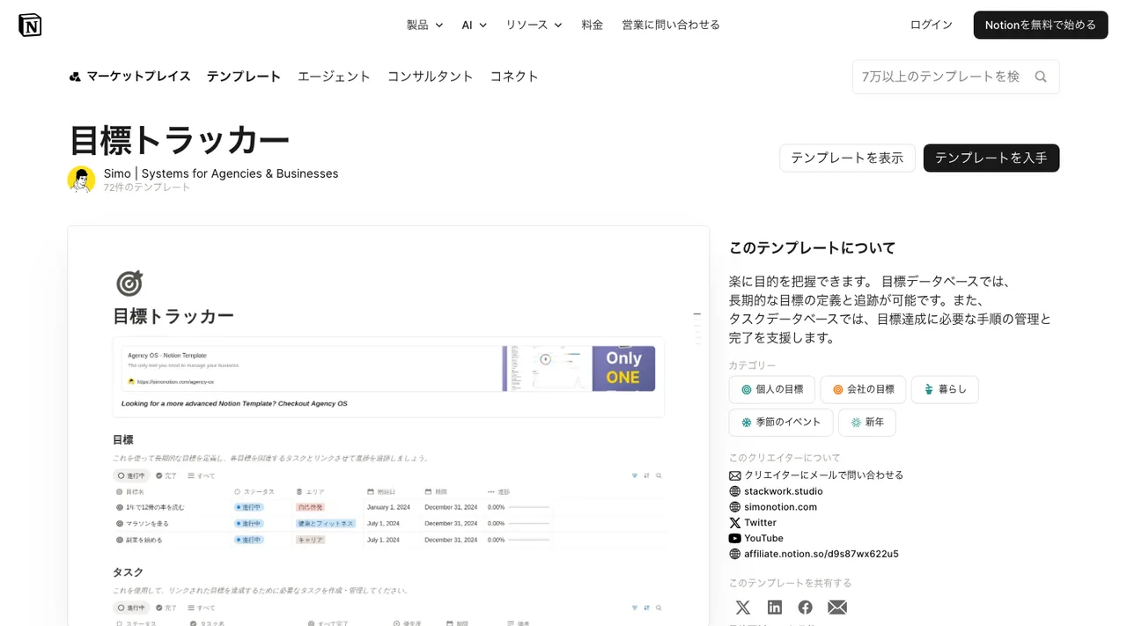Open Simo | Systems for Agencies & Businesses profile
The width and height of the screenshot is (1127, 626).
click(221, 173)
